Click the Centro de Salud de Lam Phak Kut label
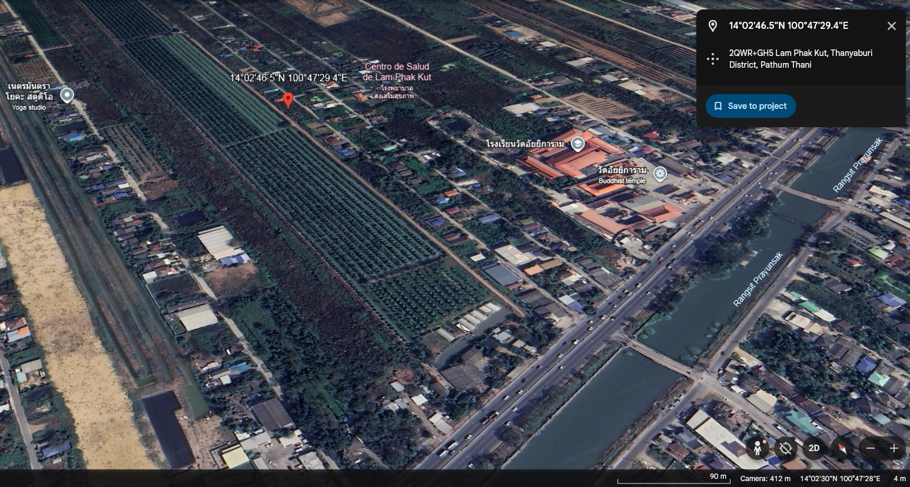 point(397,72)
